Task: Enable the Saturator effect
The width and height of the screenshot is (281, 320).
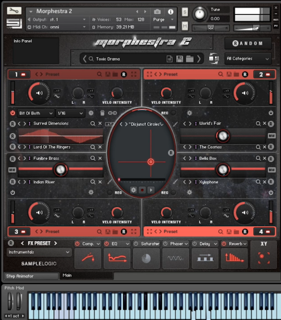Action: 136,244
